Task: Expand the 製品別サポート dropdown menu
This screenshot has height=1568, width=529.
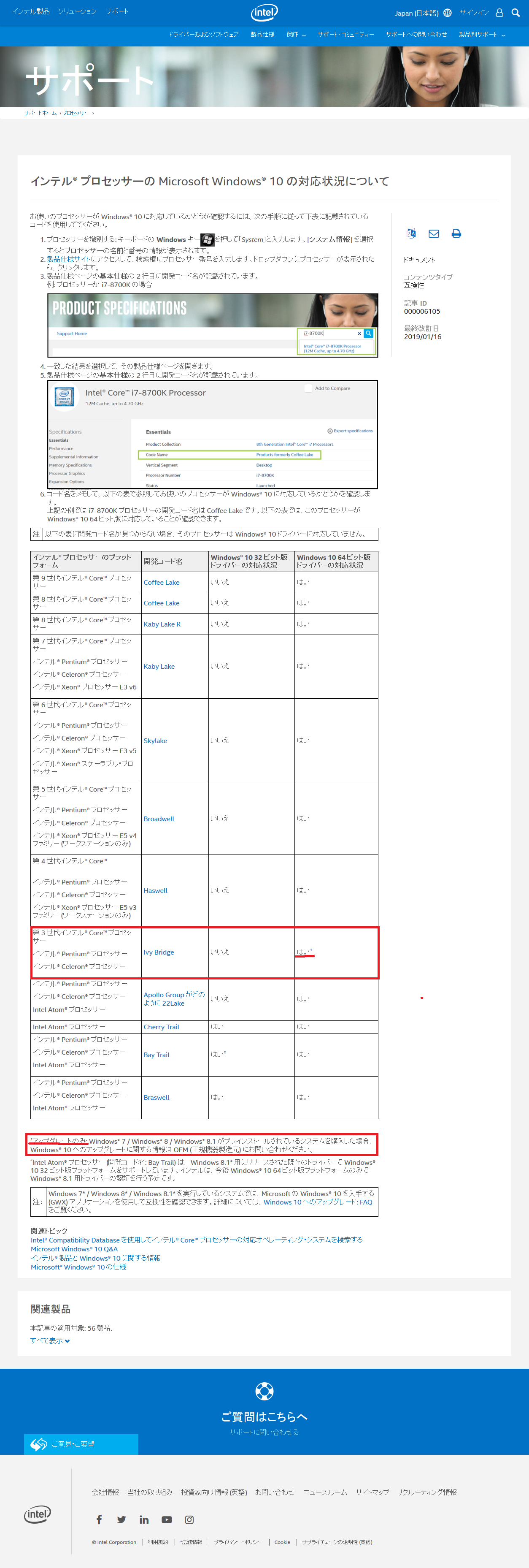Action: coord(482,35)
